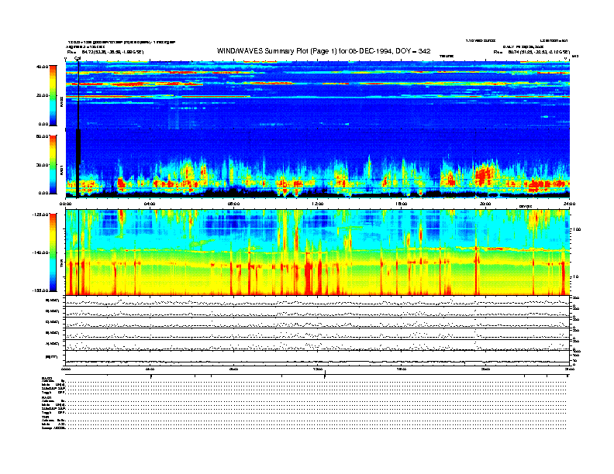Viewport: 614px width, 474px height.
Task: Click the Re= 60.74 position text at top right
Action: (532, 52)
